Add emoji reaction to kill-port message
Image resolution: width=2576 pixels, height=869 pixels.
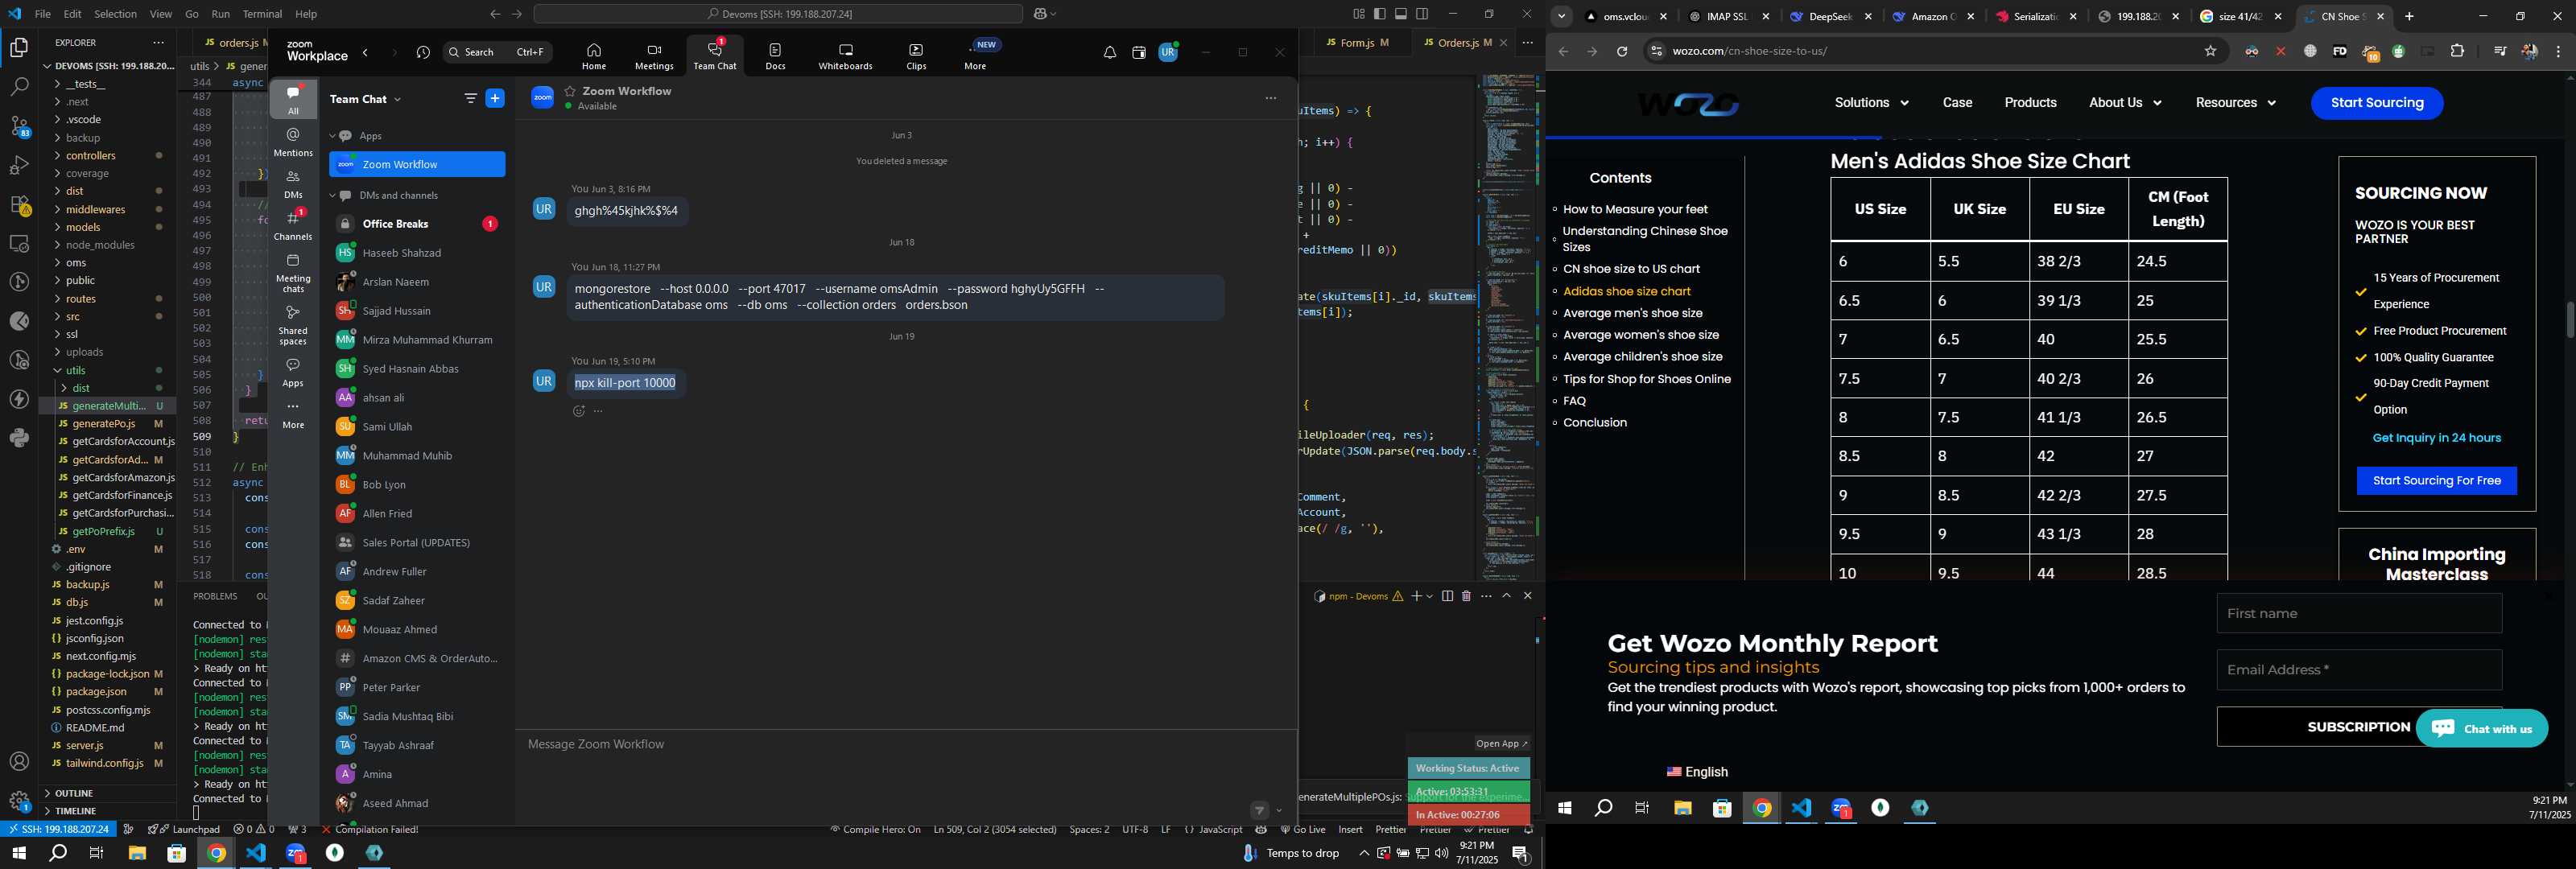[578, 411]
